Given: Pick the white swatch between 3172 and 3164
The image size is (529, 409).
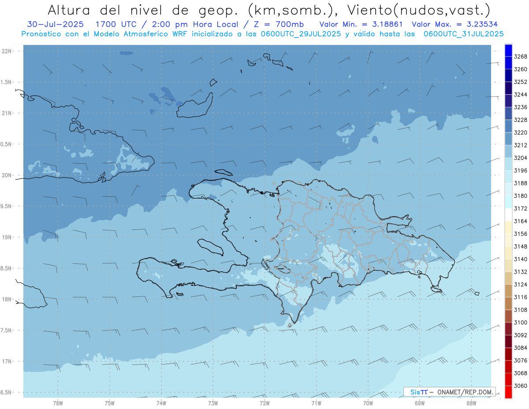Looking at the screenshot, I should tap(508, 215).
